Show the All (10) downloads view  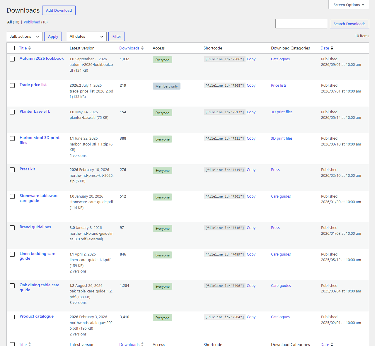coord(13,22)
